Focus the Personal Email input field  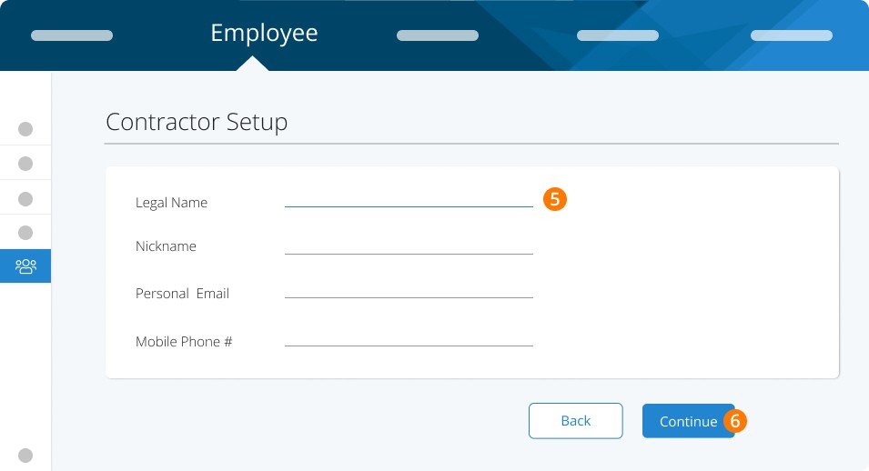(x=409, y=290)
